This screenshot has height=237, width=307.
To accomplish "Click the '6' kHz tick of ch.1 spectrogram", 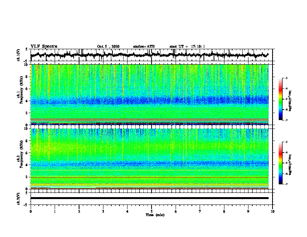I will click(x=27, y=89).
